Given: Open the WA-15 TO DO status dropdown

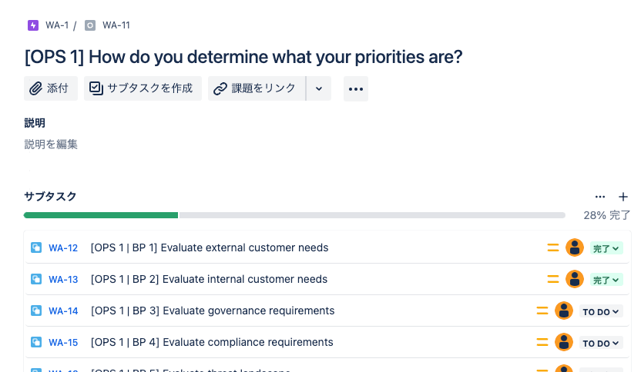Looking at the screenshot, I should (x=601, y=344).
